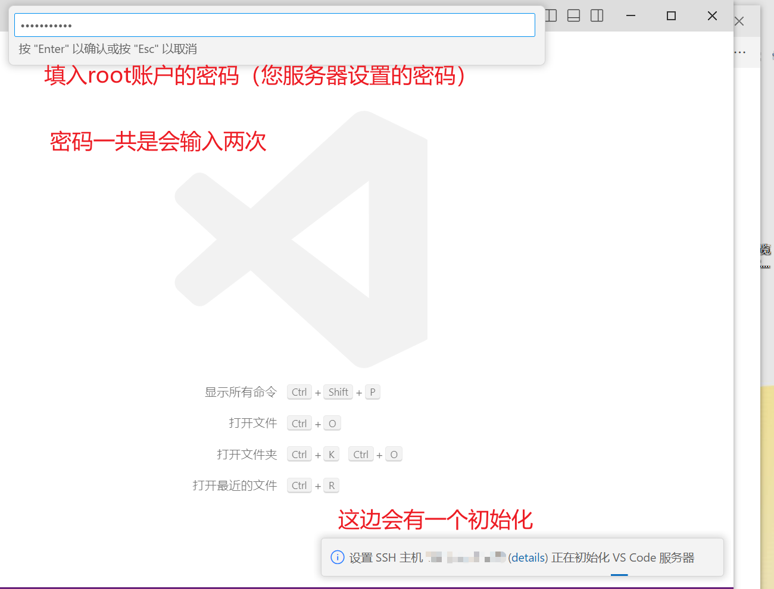The width and height of the screenshot is (774, 589).
Task: Click the '打开文件夹' shortcut label
Action: (247, 455)
